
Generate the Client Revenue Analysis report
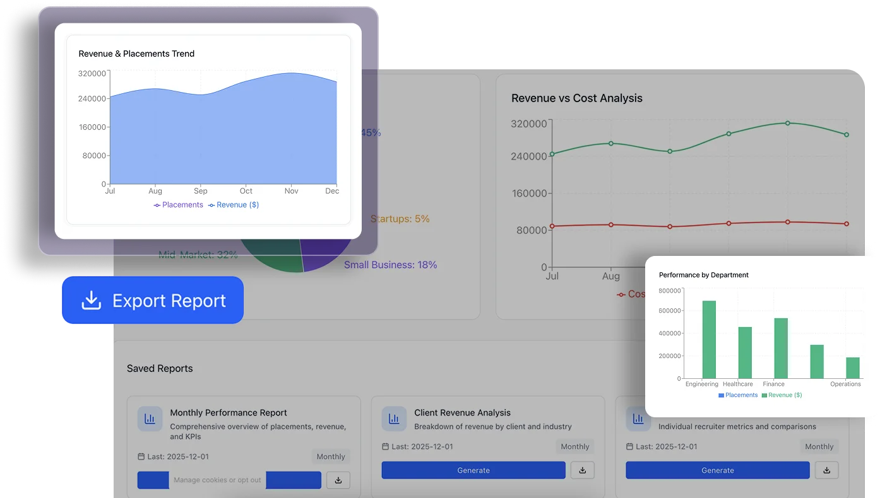click(x=473, y=470)
